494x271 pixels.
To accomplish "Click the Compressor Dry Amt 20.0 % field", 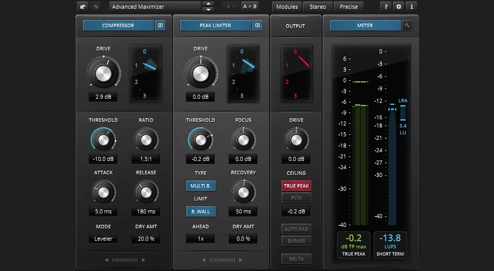I will pyautogui.click(x=146, y=239).
